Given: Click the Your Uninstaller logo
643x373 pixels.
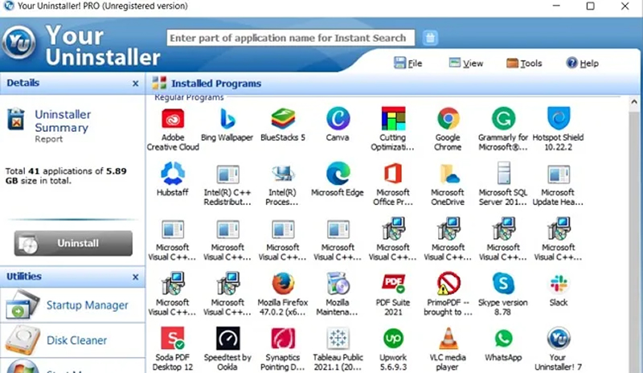Looking at the screenshot, I should point(18,43).
